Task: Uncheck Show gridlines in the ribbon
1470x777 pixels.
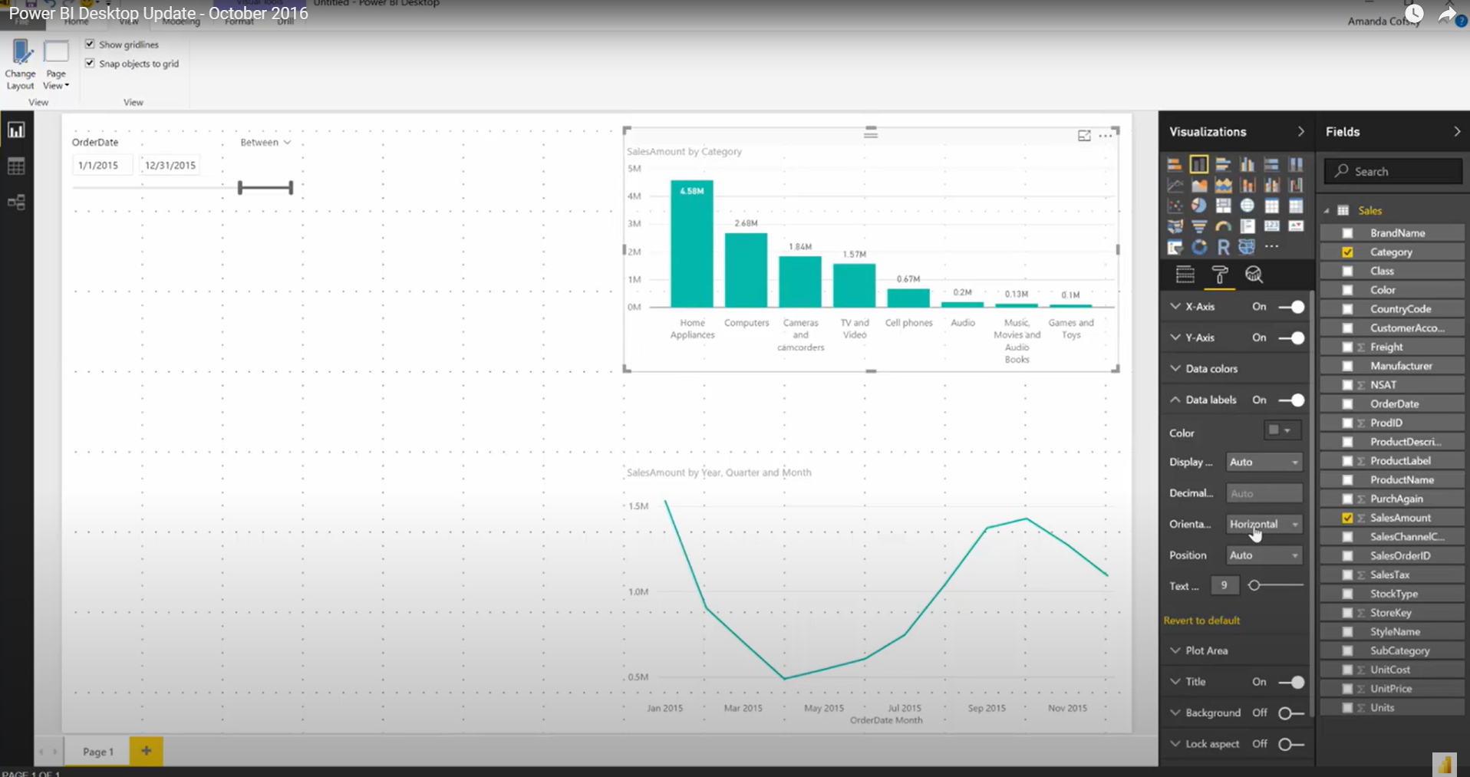Action: pos(90,44)
